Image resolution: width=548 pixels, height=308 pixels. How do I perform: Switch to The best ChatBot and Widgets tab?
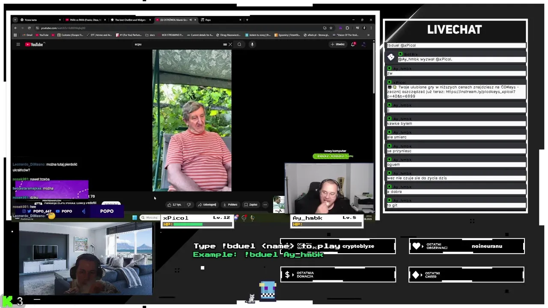131,20
